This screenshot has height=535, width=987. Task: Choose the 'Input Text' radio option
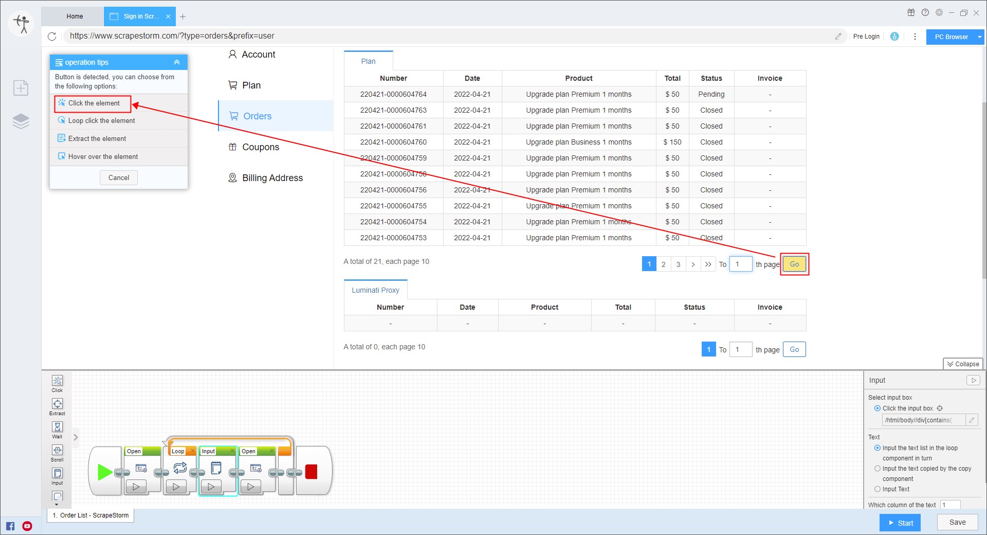(x=878, y=489)
